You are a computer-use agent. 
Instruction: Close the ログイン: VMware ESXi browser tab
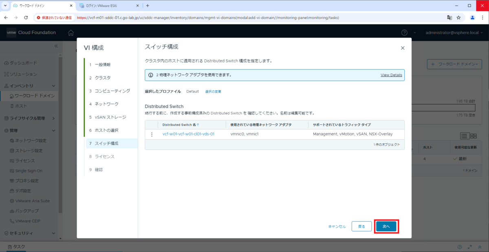click(137, 6)
